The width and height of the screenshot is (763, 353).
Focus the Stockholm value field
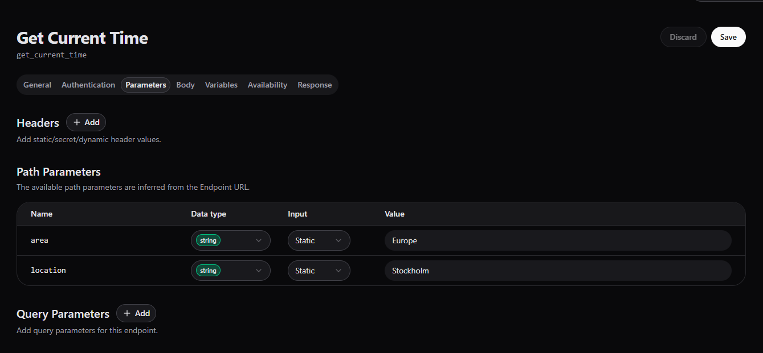coord(557,271)
